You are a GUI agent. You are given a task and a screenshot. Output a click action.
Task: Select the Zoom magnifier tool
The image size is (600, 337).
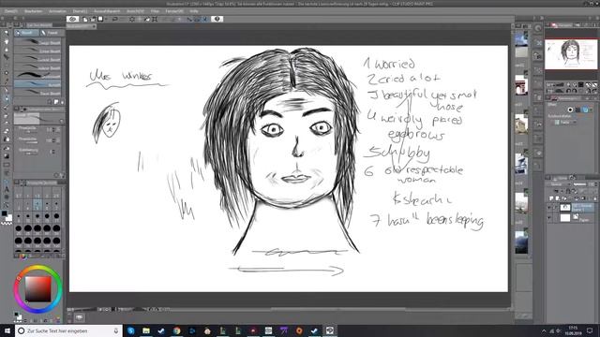click(7, 33)
